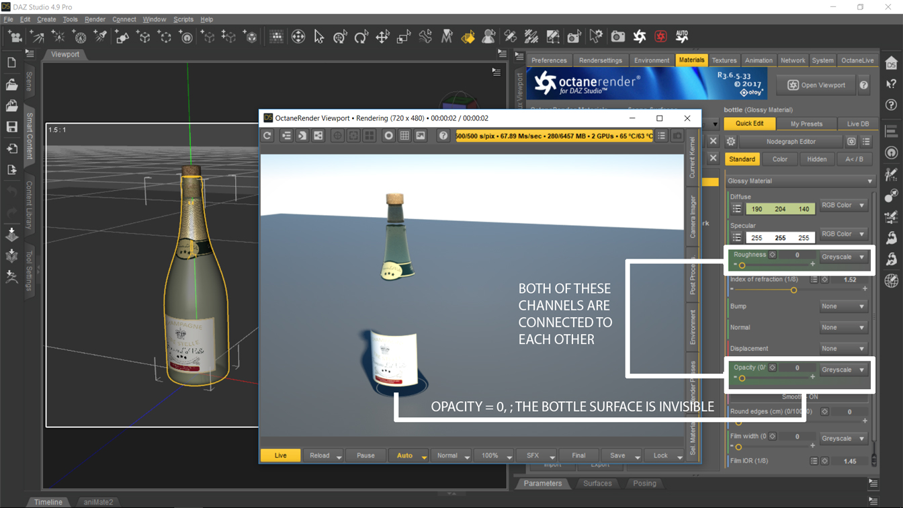Click the New file icon in left sidebar
This screenshot has width=903, height=508.
point(12,63)
